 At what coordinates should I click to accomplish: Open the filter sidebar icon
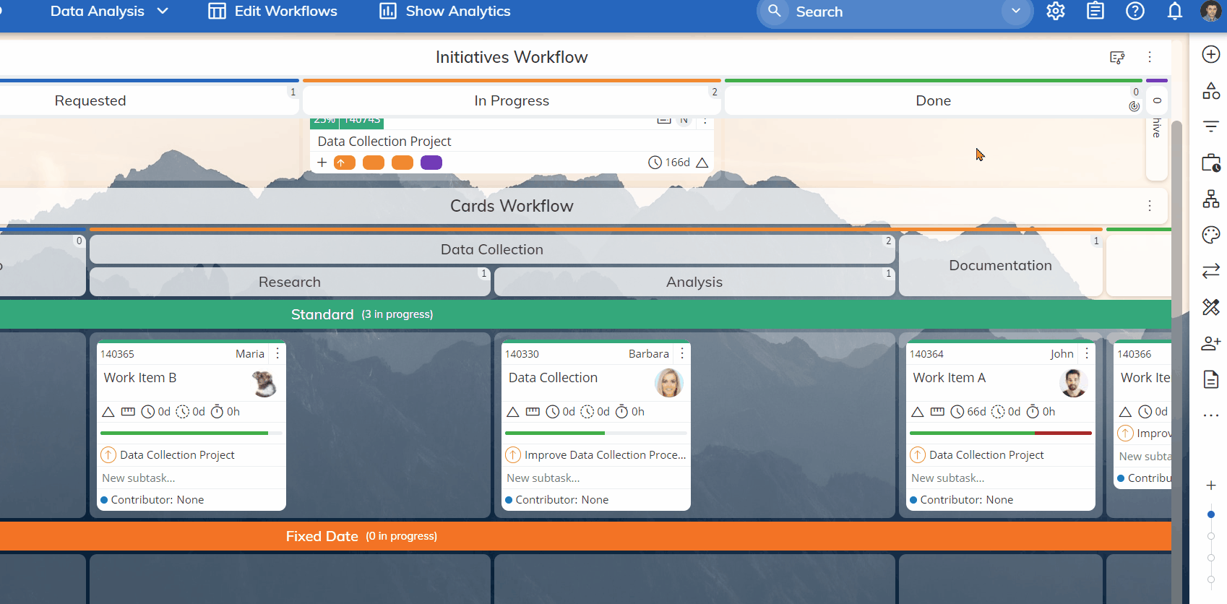click(x=1211, y=126)
